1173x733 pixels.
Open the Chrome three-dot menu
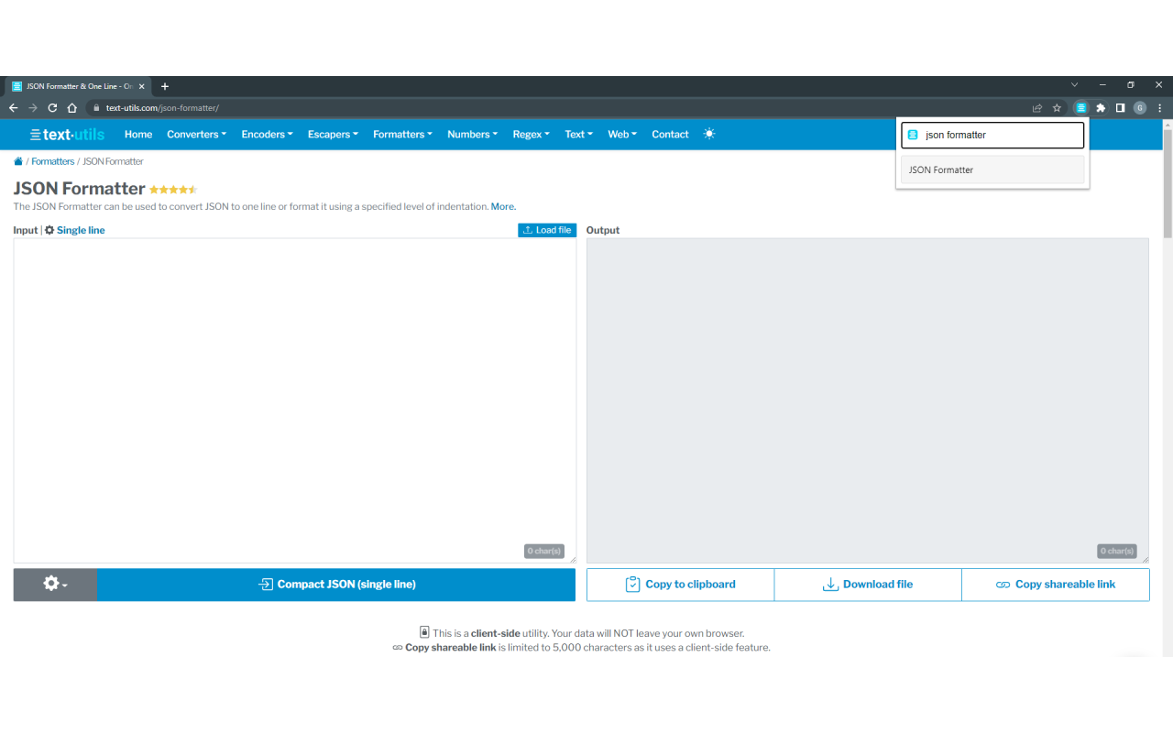pyautogui.click(x=1159, y=108)
